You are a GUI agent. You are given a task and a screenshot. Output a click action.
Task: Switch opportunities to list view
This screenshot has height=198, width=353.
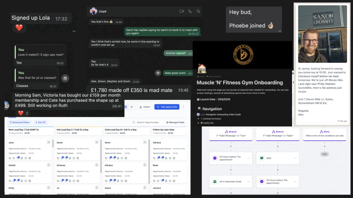tap(131, 107)
